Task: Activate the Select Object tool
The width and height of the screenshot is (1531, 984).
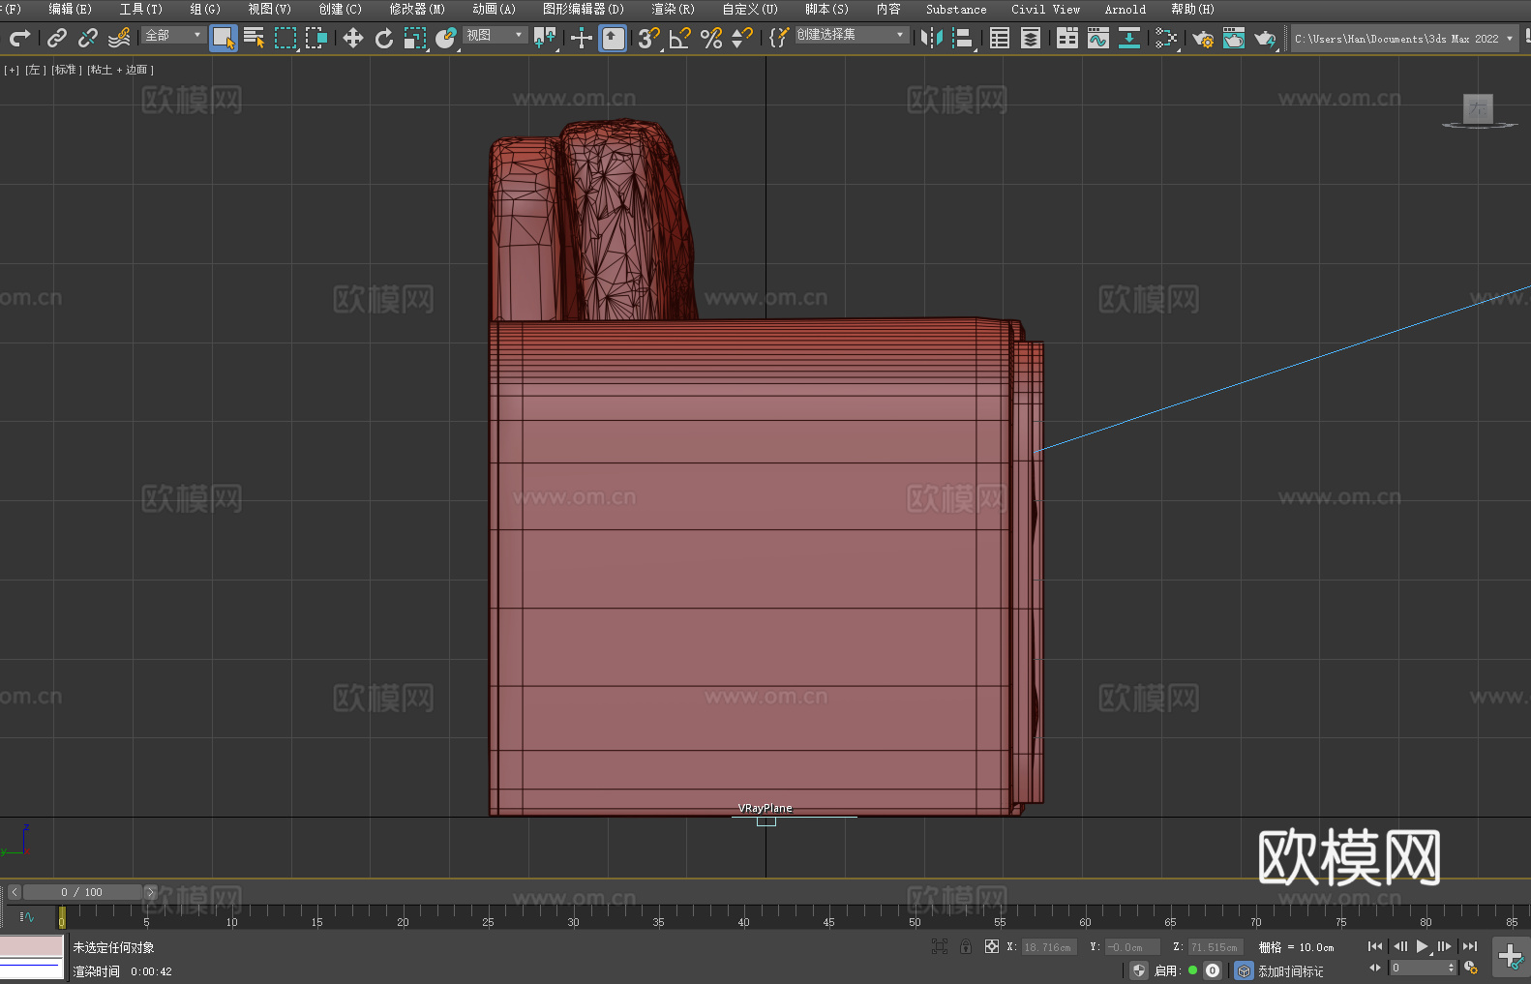Action: (224, 38)
